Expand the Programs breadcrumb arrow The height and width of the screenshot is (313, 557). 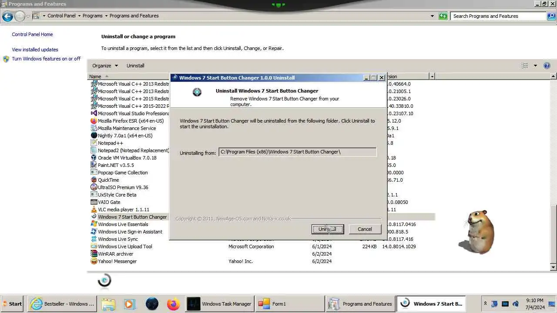click(x=106, y=16)
